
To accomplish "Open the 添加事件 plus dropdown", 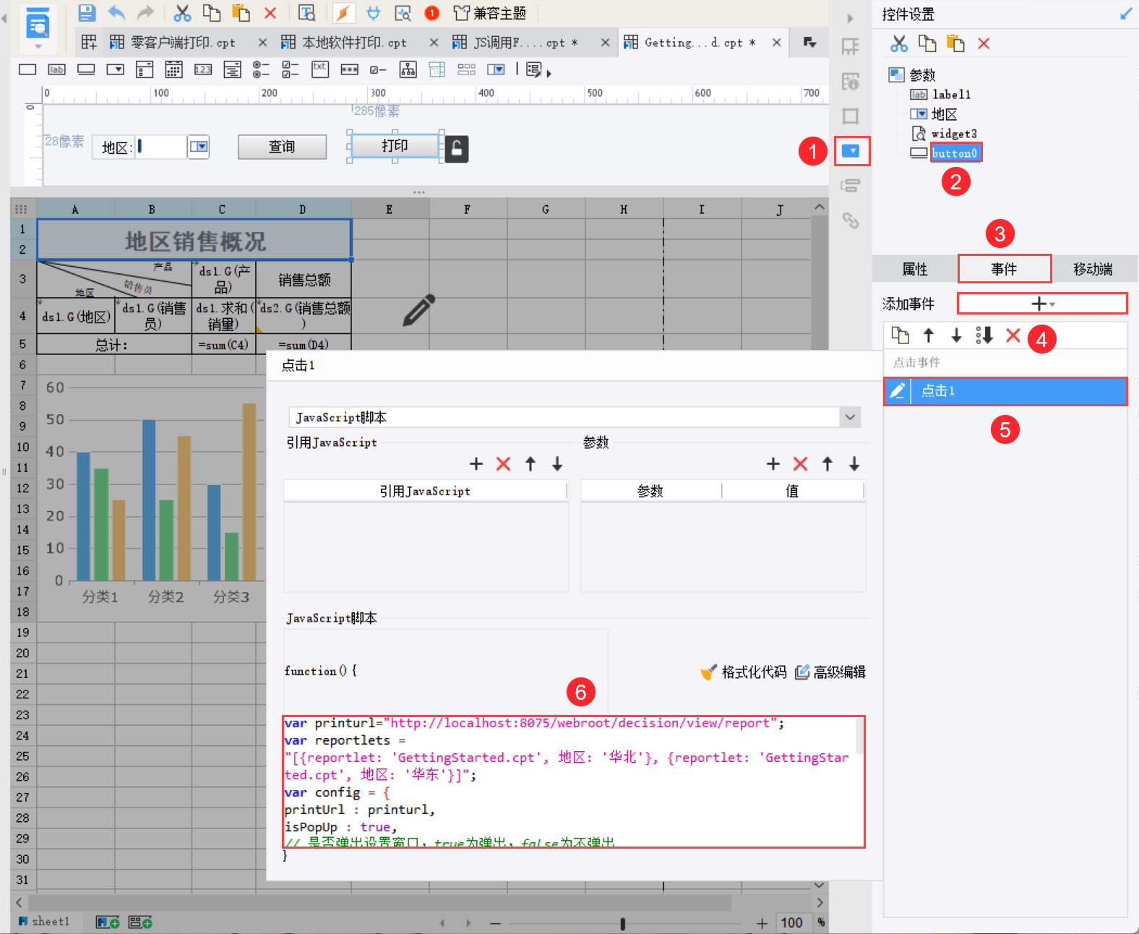I will tap(1042, 304).
